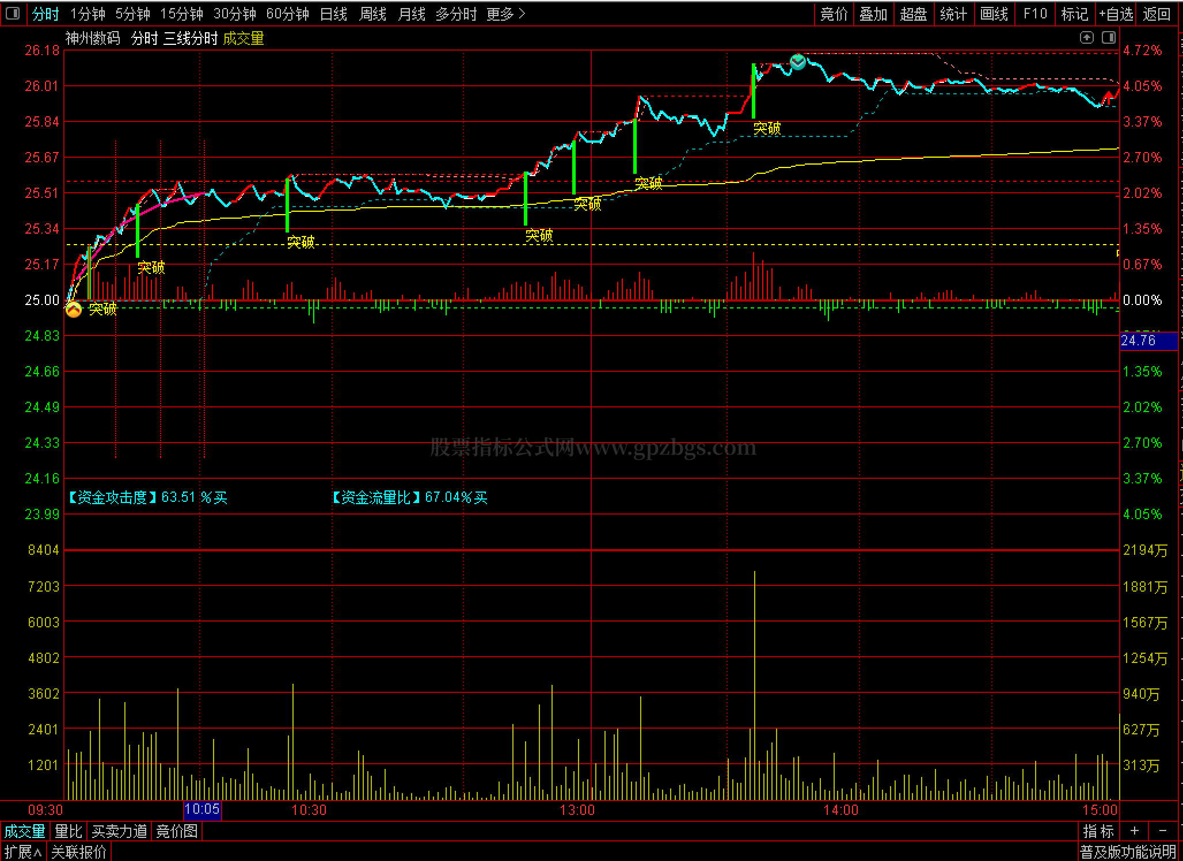Click the 突破 label near 10:30

301,242
